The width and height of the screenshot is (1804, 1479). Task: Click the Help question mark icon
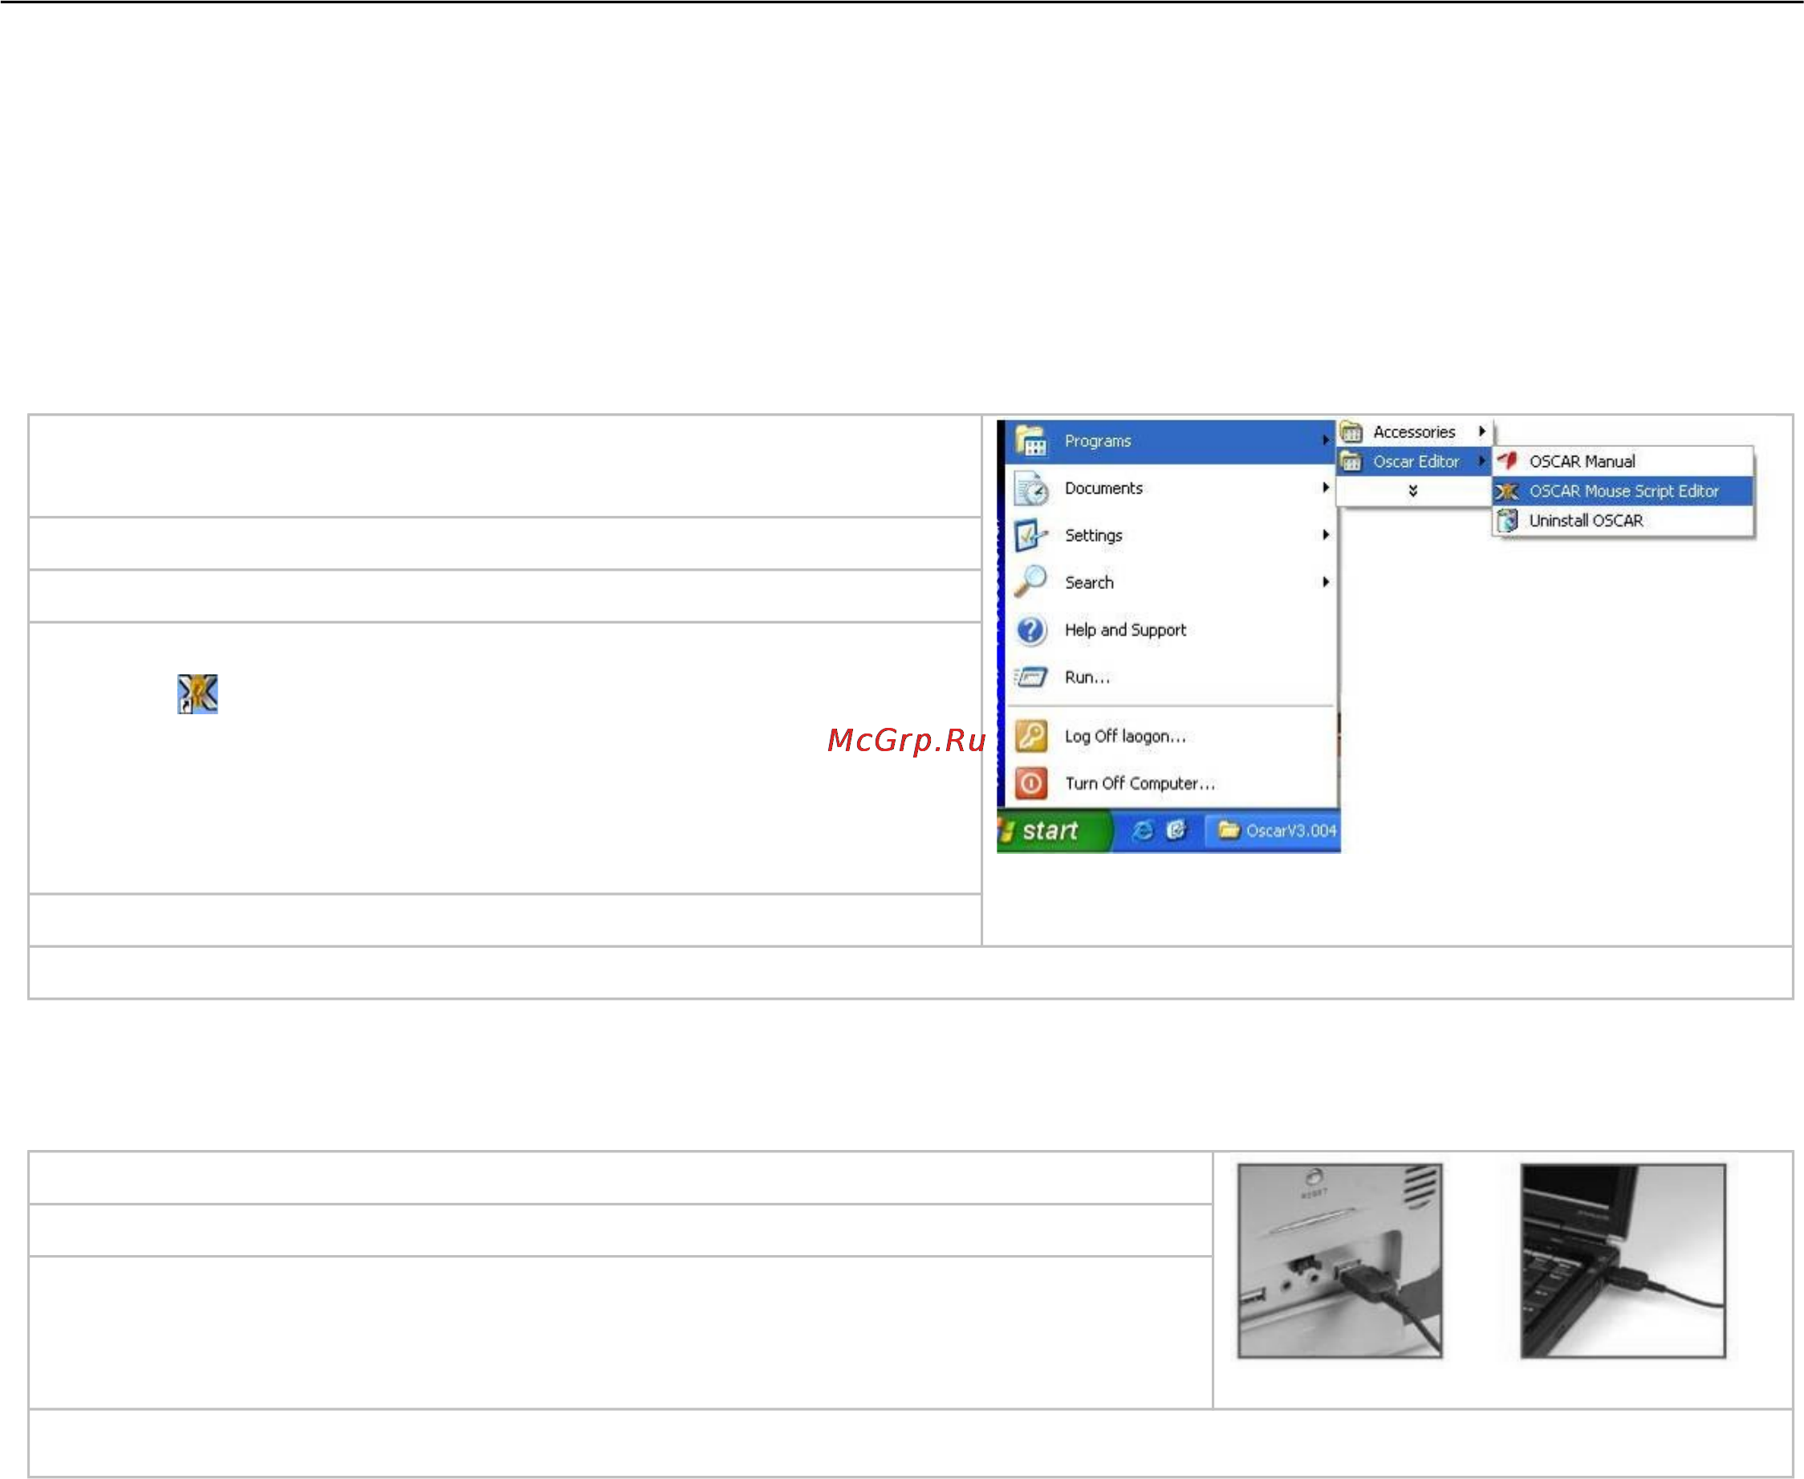(1030, 631)
